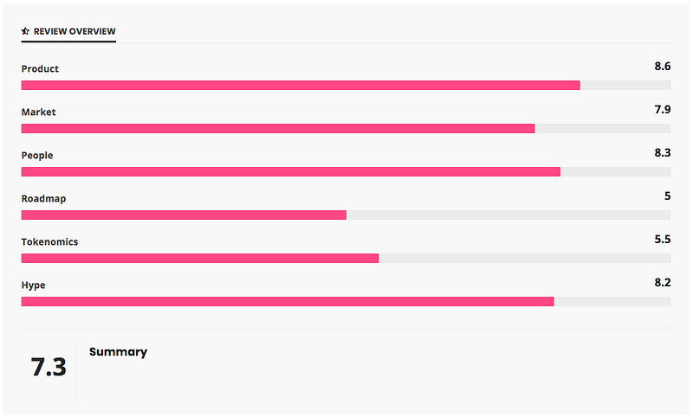Click the Product rating bar

(x=346, y=85)
